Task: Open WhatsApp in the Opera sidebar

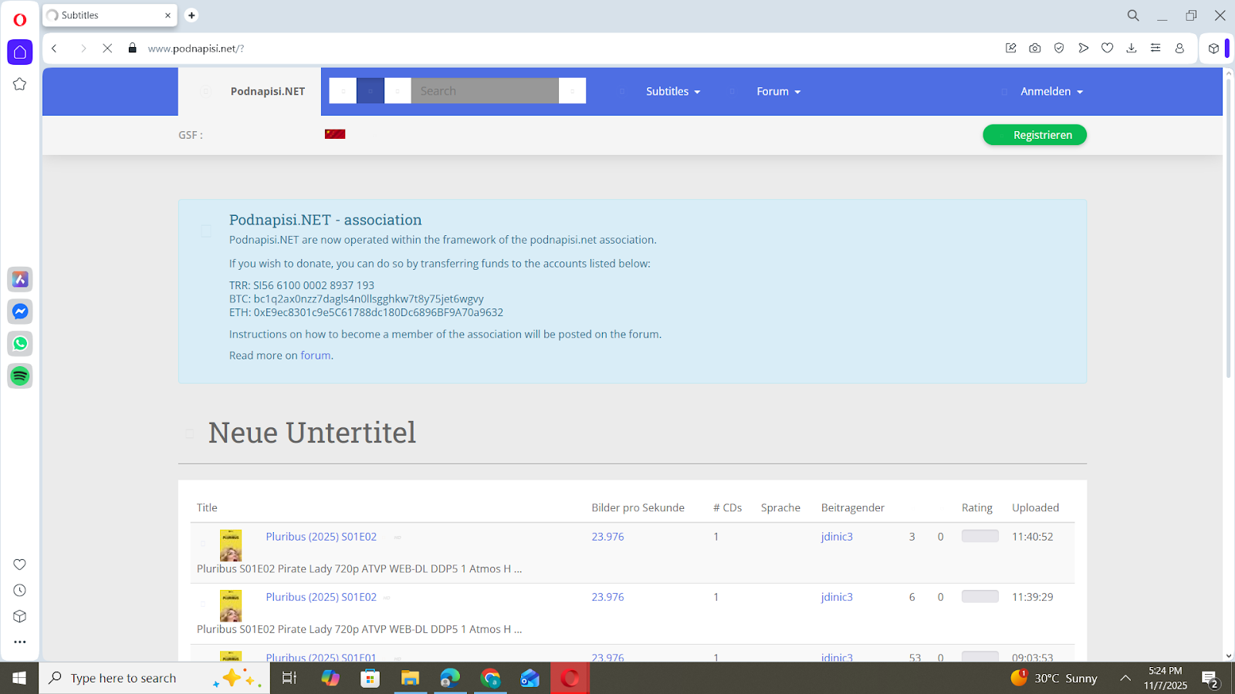Action: [x=20, y=344]
